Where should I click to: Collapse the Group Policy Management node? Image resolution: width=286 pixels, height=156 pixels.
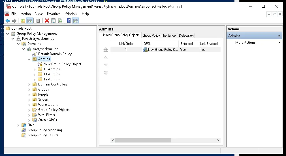coord(8,34)
